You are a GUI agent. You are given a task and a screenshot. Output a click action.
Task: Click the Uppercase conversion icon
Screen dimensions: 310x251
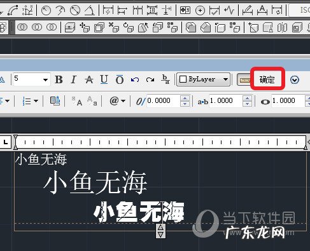coord(77,101)
